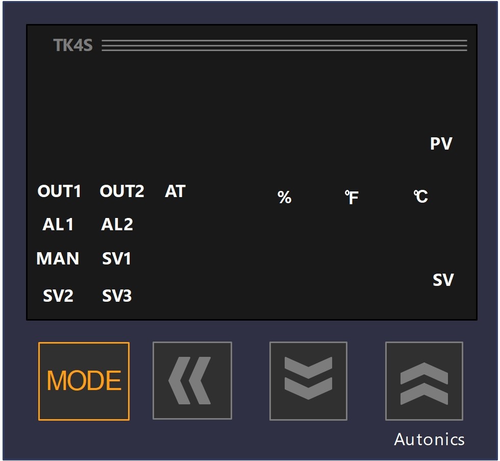Click the orange MODE key

(84, 381)
